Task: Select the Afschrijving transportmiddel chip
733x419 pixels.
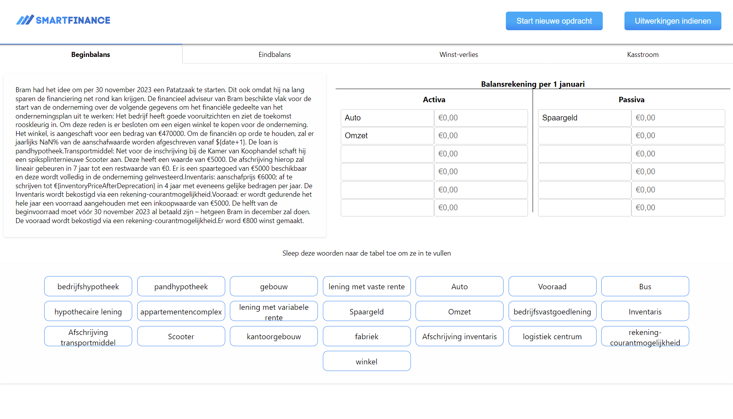Action: tap(88, 336)
